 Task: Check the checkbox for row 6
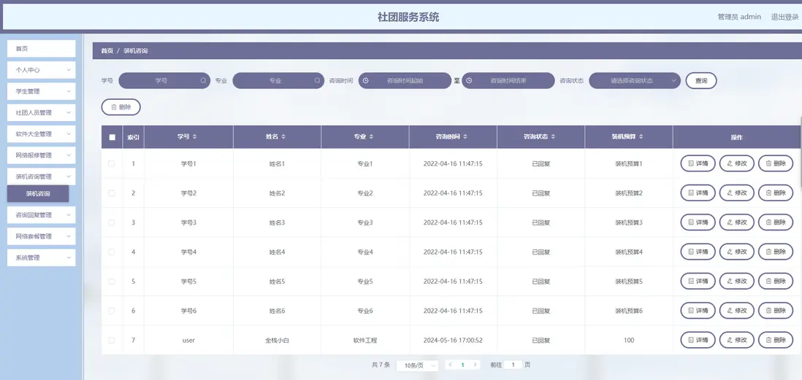pos(112,311)
